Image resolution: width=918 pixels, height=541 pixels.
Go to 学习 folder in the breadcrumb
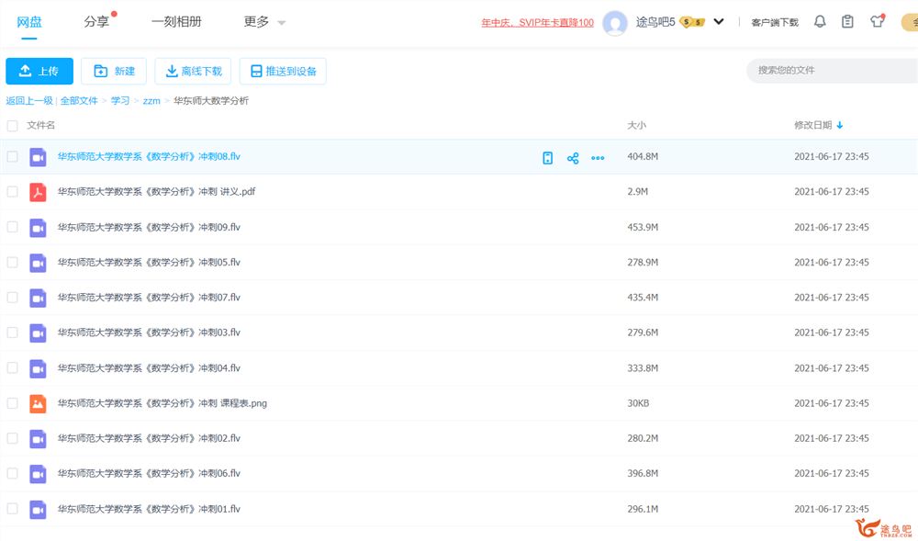coord(120,101)
